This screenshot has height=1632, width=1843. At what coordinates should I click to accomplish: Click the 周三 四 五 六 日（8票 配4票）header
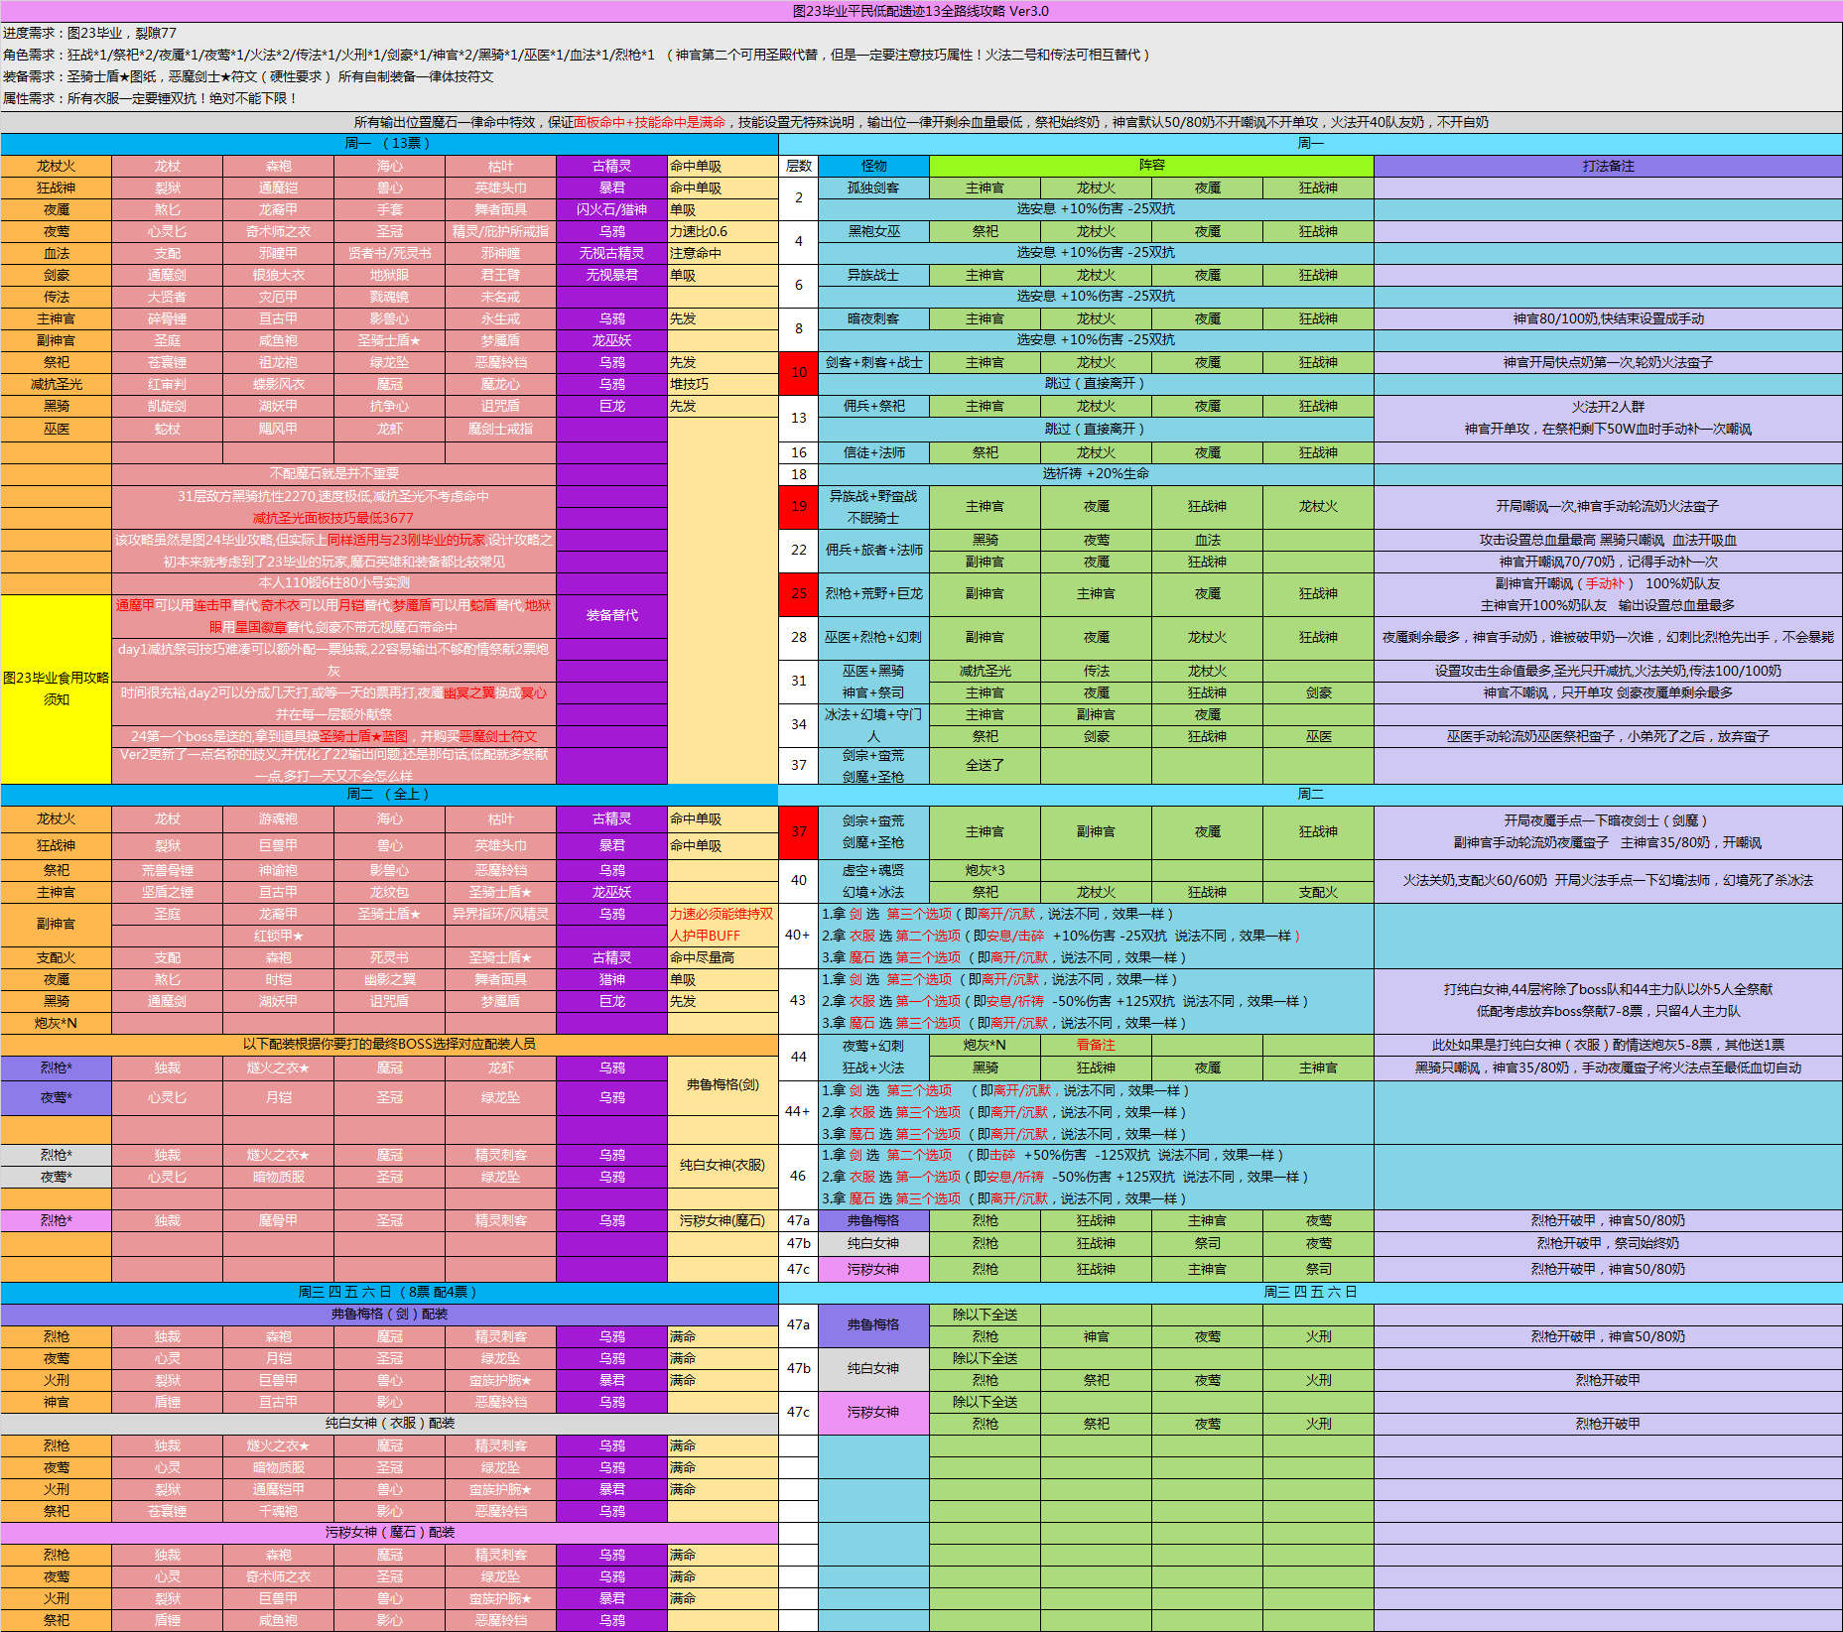388,1293
